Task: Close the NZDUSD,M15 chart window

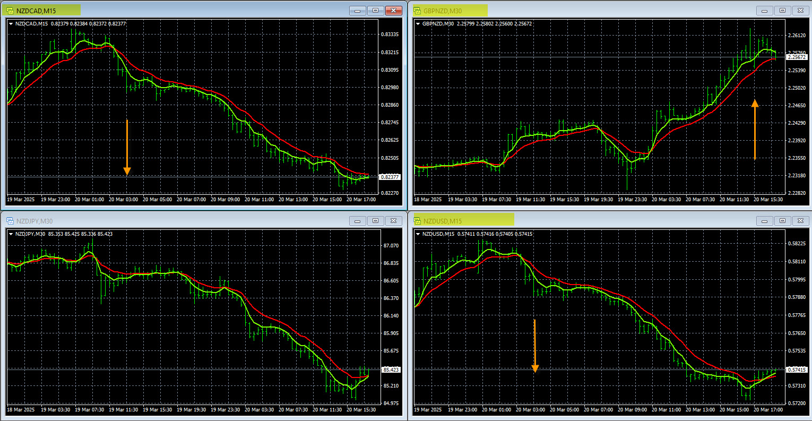Action: [800, 221]
